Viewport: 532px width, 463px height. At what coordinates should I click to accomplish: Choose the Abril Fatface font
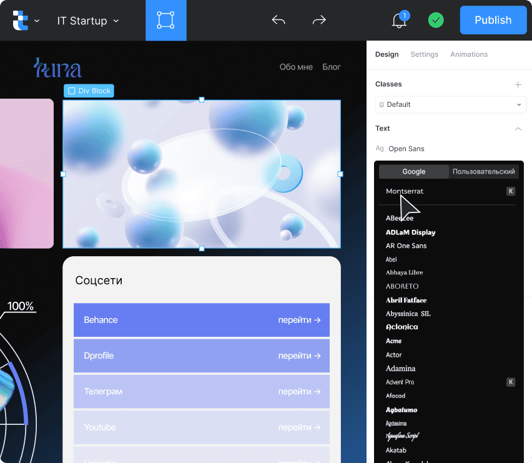tap(406, 300)
